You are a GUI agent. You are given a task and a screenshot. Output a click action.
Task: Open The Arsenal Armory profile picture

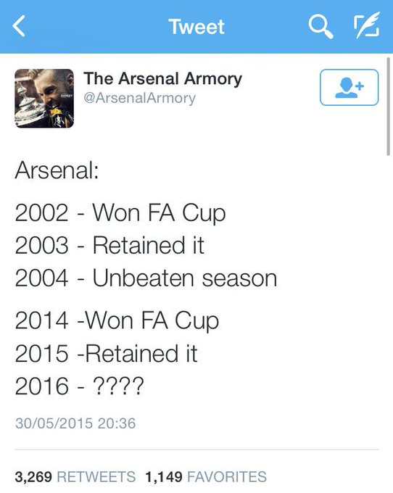tap(44, 99)
